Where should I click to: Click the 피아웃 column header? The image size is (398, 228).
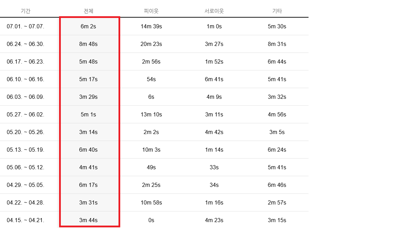[x=151, y=11]
